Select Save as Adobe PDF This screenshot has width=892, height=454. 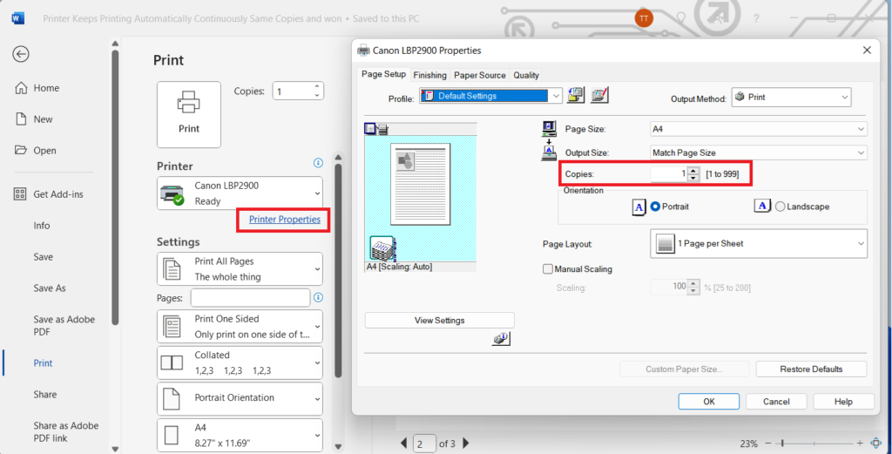point(64,325)
